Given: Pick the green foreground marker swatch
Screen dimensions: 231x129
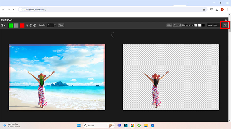Looking at the screenshot, I should click(11, 25).
